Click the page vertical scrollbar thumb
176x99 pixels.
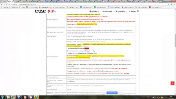click(x=175, y=40)
